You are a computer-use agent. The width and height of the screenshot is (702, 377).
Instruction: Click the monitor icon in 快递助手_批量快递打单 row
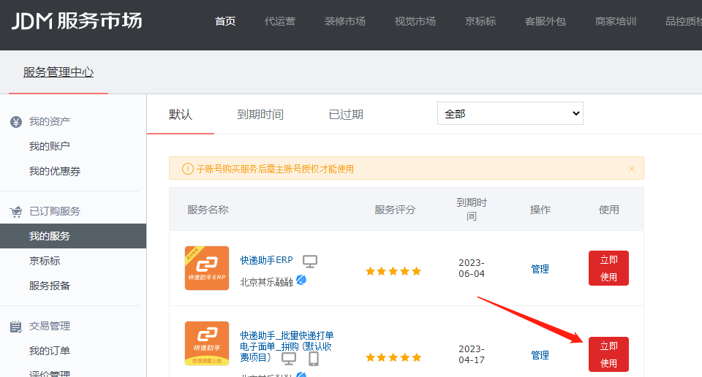(289, 359)
